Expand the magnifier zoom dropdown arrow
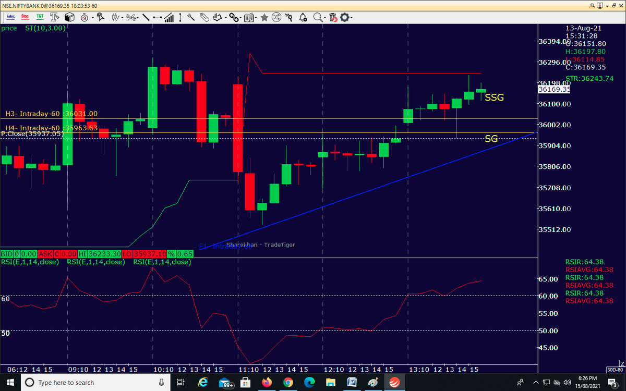This screenshot has height=391, width=626. pos(326,18)
